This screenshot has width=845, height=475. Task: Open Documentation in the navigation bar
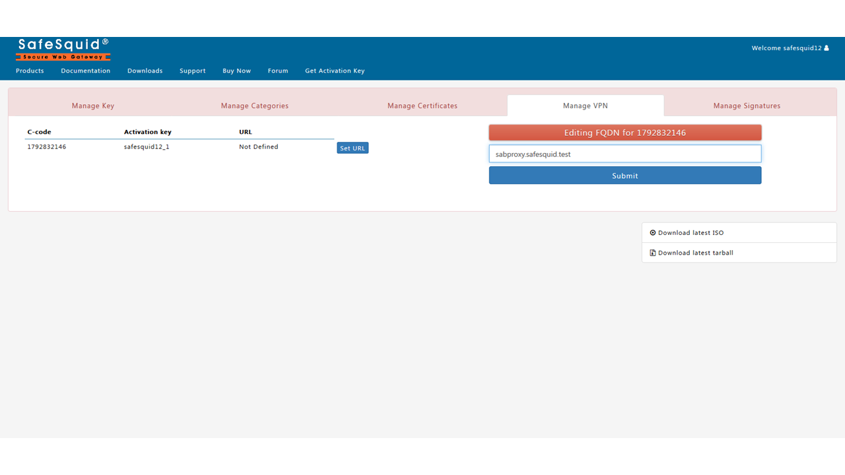click(x=86, y=71)
